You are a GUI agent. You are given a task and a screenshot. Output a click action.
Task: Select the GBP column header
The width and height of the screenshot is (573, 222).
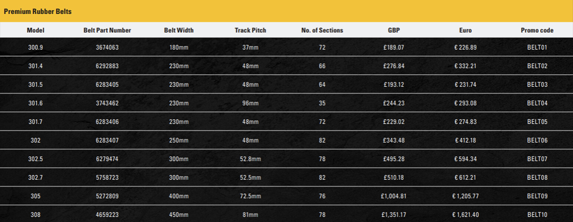(394, 30)
